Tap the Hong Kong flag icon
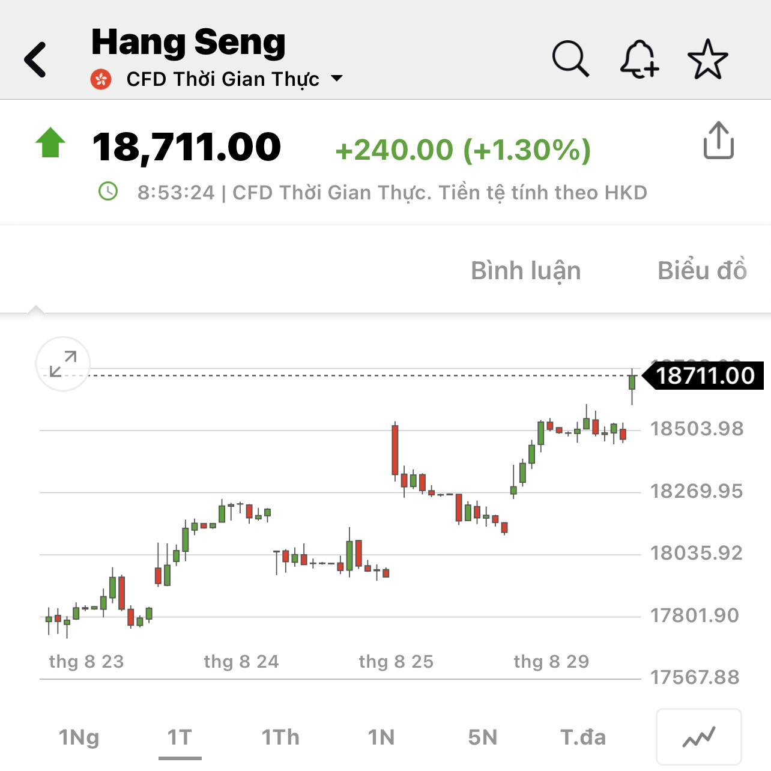The height and width of the screenshot is (771, 771). (x=101, y=79)
